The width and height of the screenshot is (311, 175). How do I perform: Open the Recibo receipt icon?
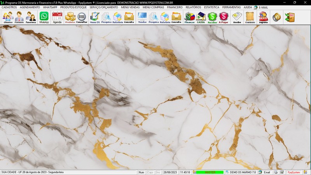tap(237, 17)
